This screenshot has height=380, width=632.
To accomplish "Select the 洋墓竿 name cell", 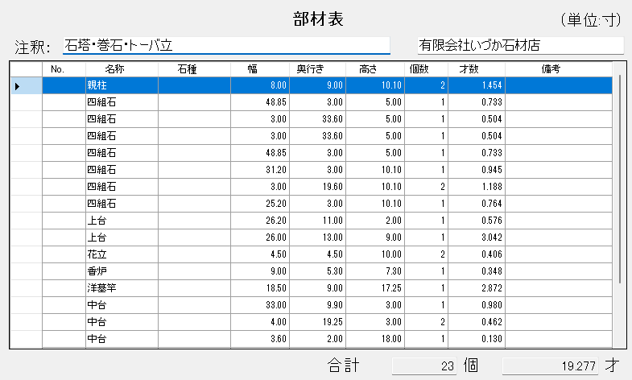I will tap(122, 288).
